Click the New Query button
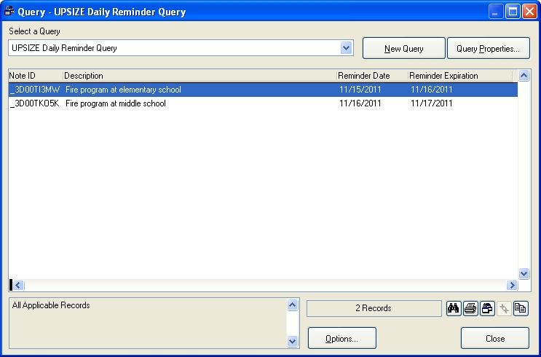The image size is (541, 357). (403, 49)
